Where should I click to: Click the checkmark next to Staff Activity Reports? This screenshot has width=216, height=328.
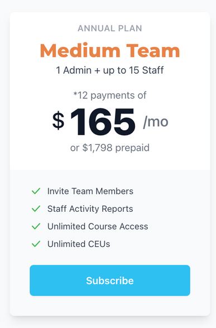click(36, 208)
